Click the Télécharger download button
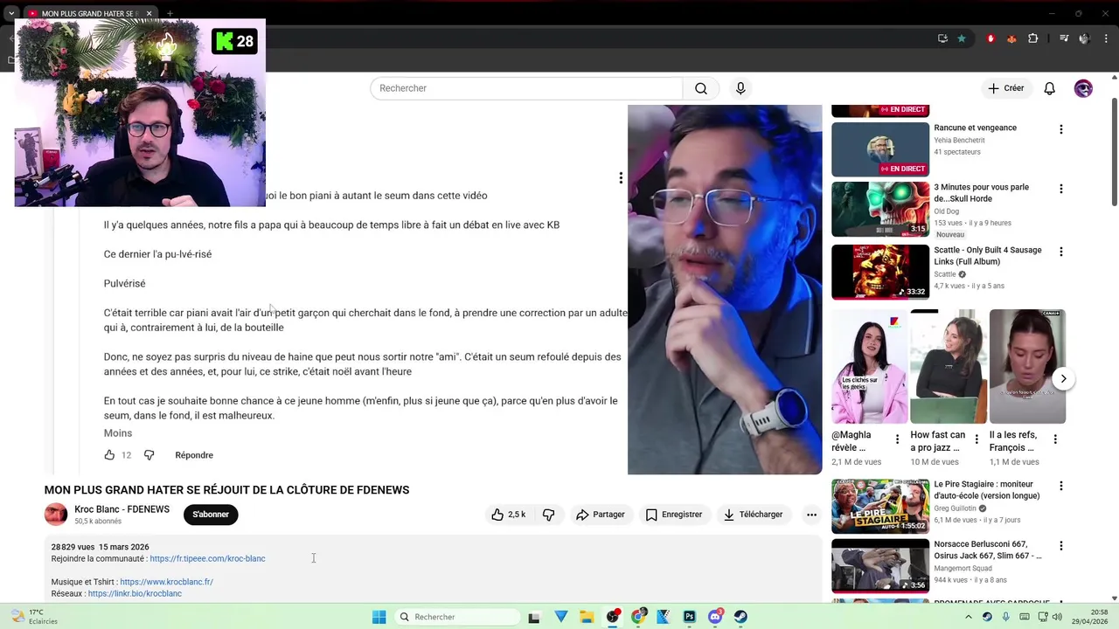This screenshot has width=1119, height=629. pyautogui.click(x=753, y=515)
